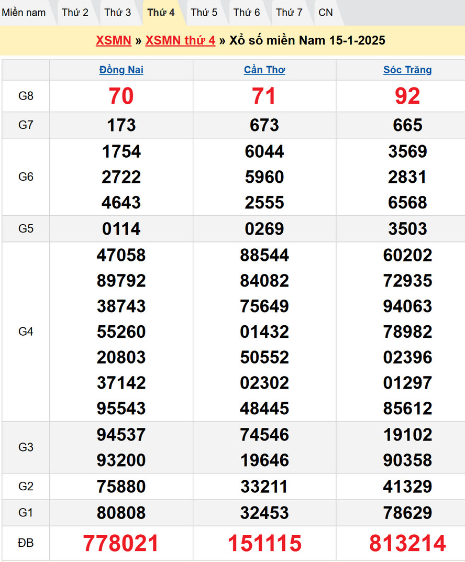The image size is (465, 562).
Task: Select Cần Thơ special prize 151115
Action: 264,543
